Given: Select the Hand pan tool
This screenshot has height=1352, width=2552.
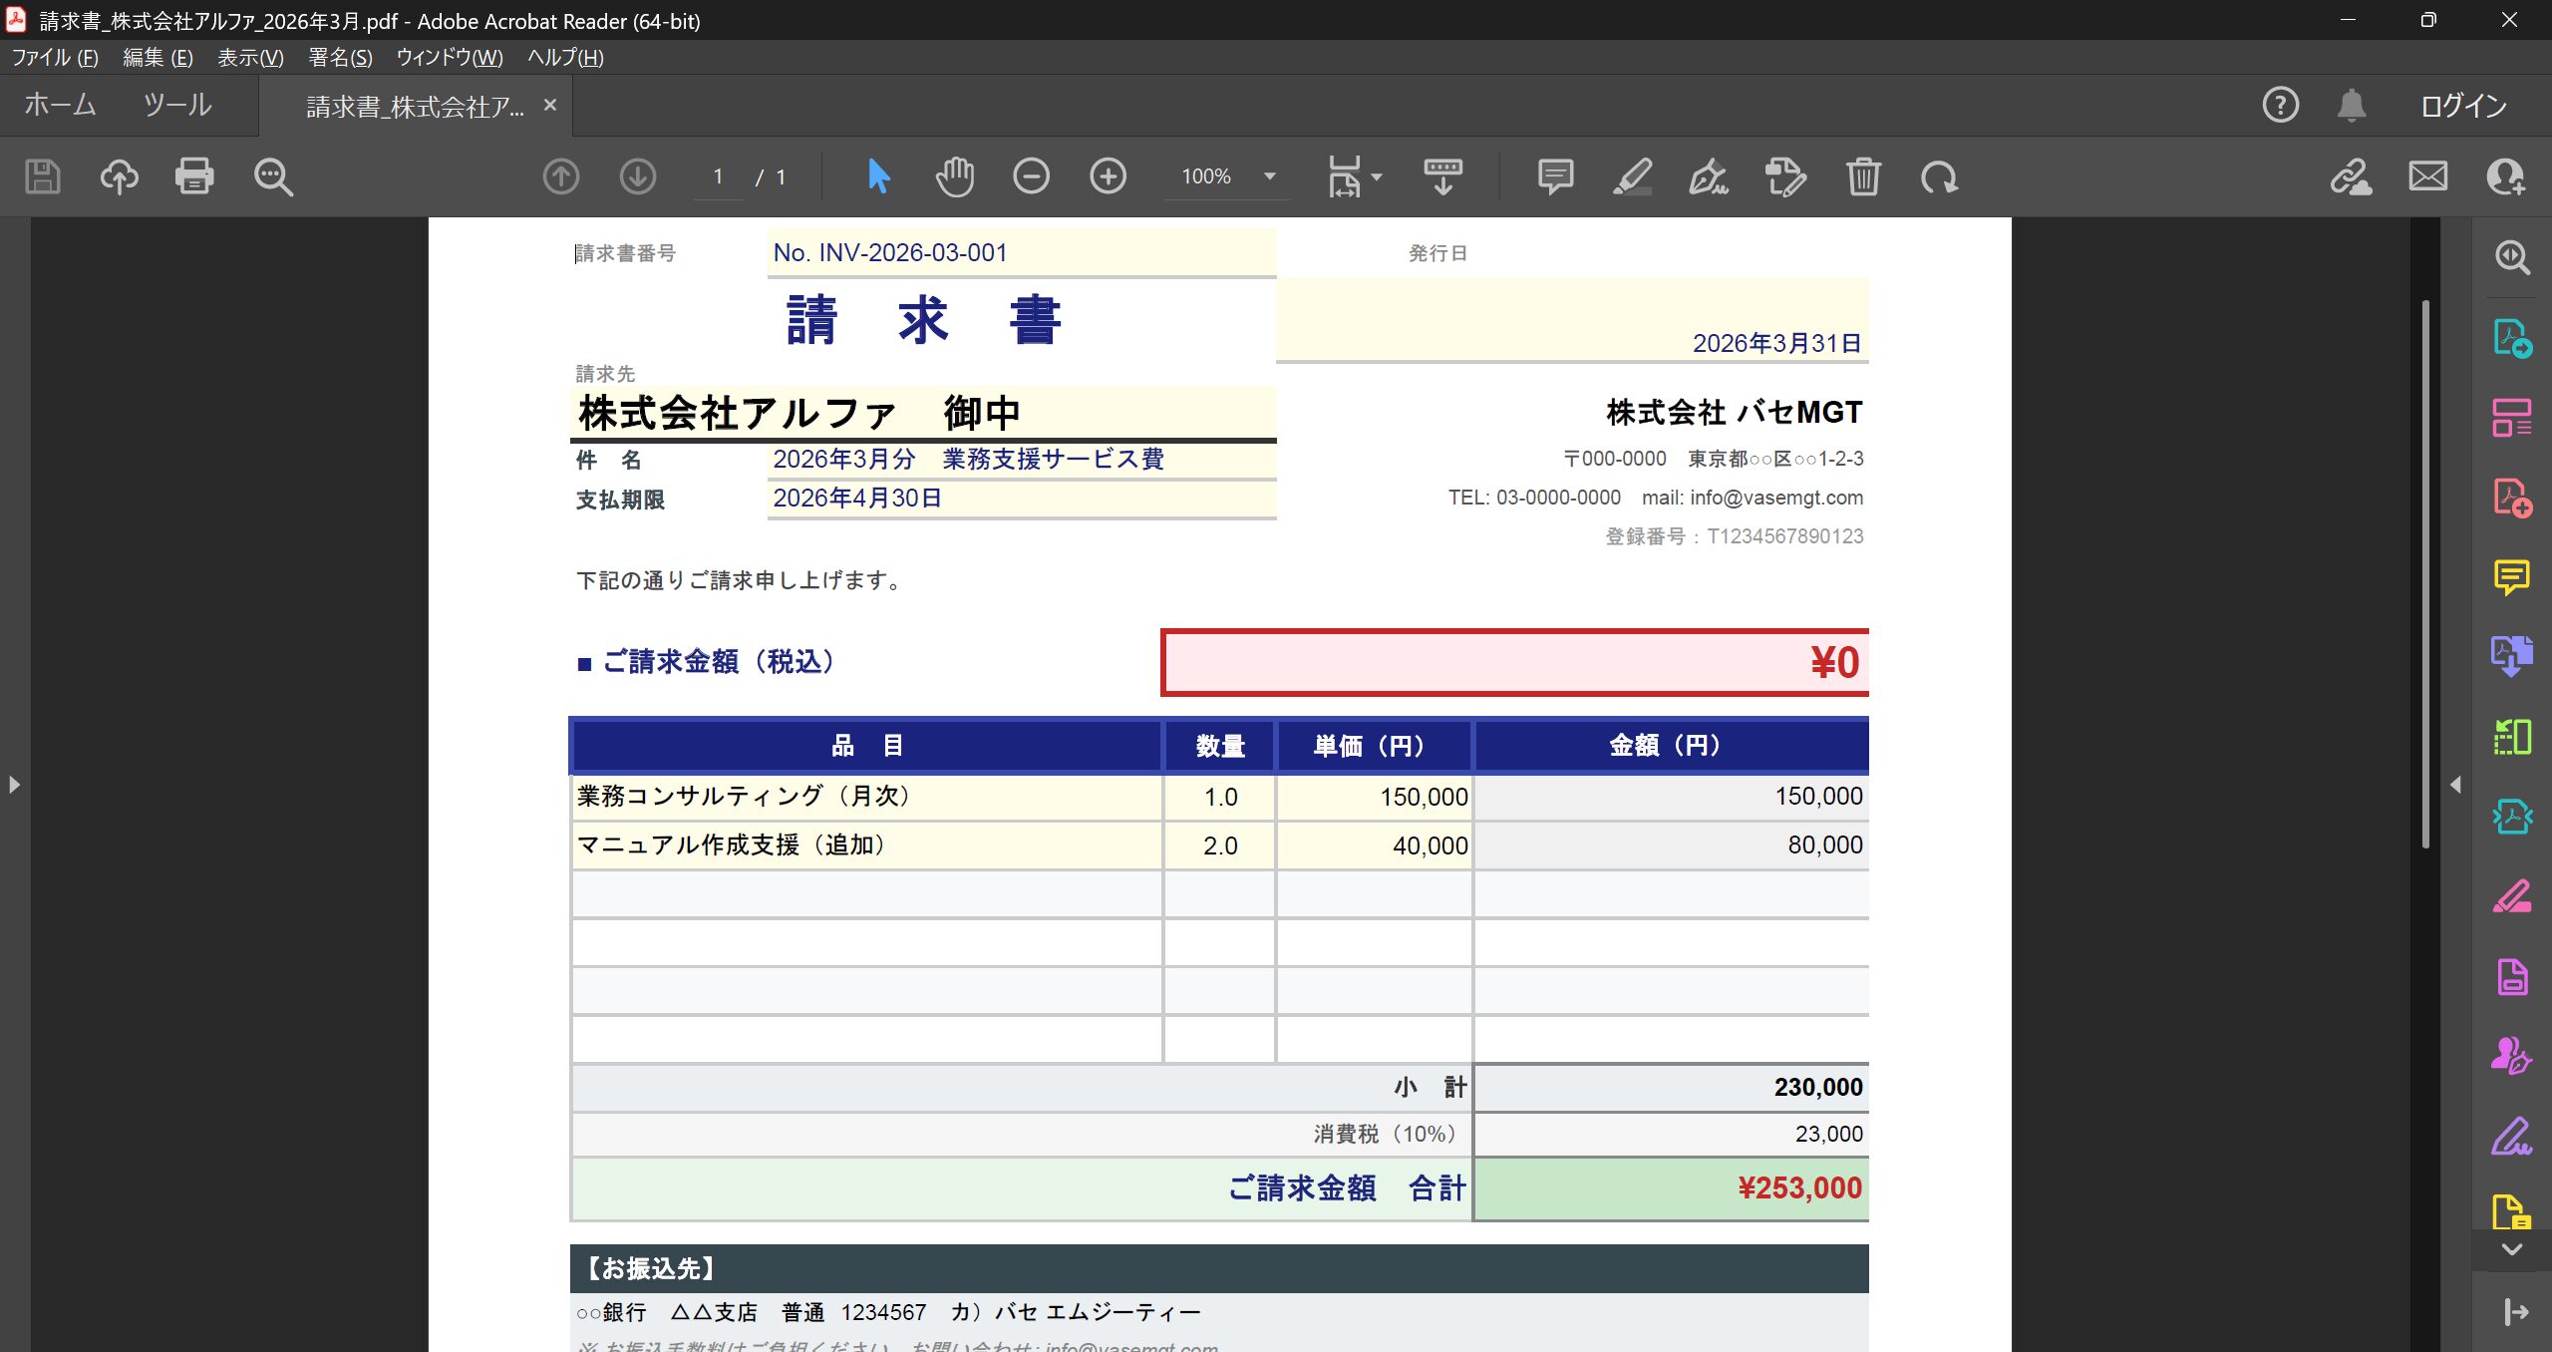Looking at the screenshot, I should [954, 176].
